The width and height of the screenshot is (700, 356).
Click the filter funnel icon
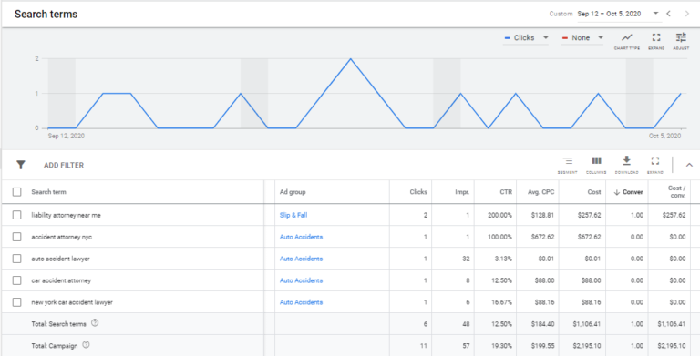coord(21,165)
